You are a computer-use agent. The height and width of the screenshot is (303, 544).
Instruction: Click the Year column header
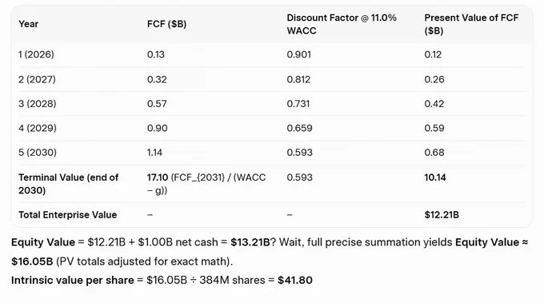pos(28,24)
